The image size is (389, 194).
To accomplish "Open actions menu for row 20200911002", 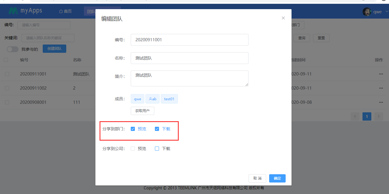I will tap(381, 88).
